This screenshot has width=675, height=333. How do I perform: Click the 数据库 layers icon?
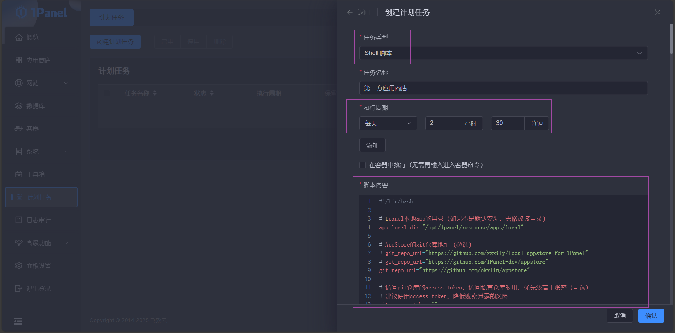(x=19, y=106)
